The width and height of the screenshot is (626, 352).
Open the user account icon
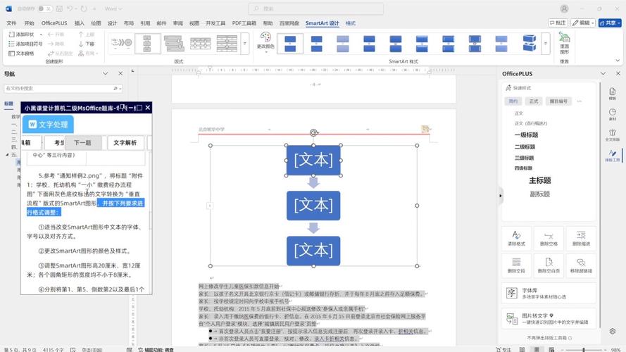[564, 8]
